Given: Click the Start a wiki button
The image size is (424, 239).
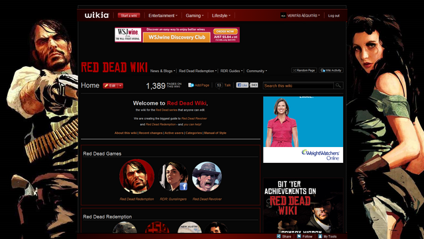Looking at the screenshot, I should tap(129, 16).
